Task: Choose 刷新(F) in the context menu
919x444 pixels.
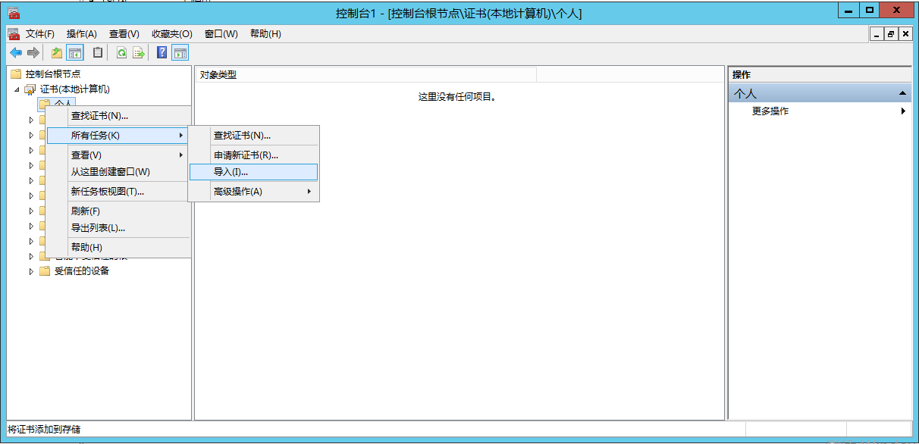Action: point(118,211)
